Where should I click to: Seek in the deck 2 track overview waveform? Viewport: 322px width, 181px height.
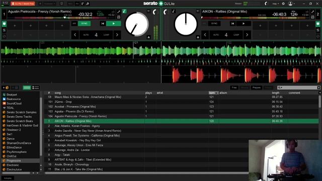point(255,18)
